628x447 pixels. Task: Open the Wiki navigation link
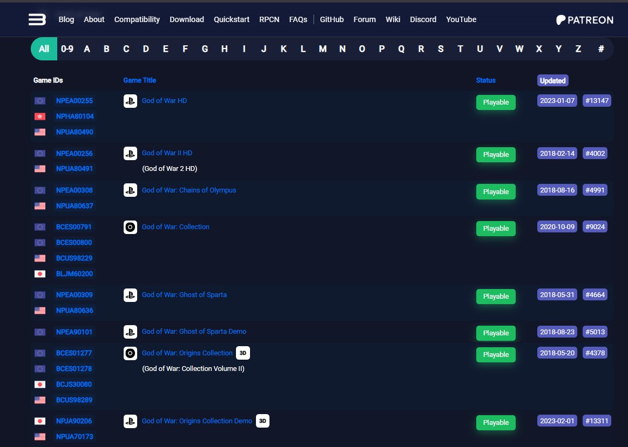click(393, 19)
